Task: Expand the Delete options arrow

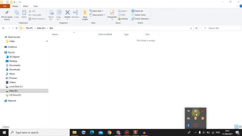Action: (67, 19)
